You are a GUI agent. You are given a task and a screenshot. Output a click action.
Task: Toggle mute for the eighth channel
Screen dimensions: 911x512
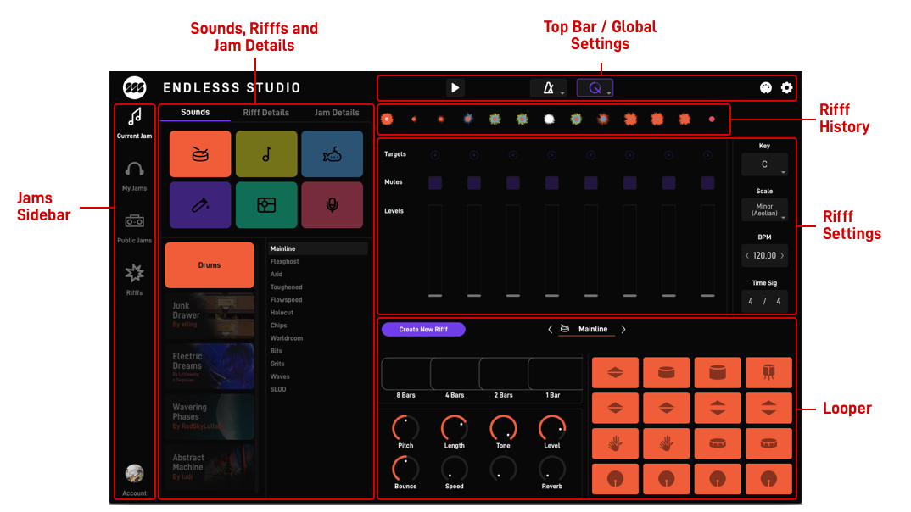pyautogui.click(x=707, y=183)
